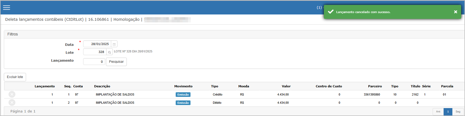Select the Lançamento input field
Screen dimensions: 465x116
point(94,62)
